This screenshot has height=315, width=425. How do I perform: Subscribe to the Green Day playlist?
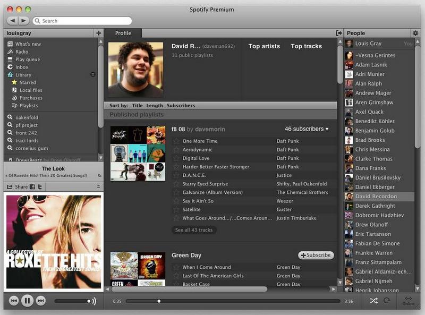316,255
